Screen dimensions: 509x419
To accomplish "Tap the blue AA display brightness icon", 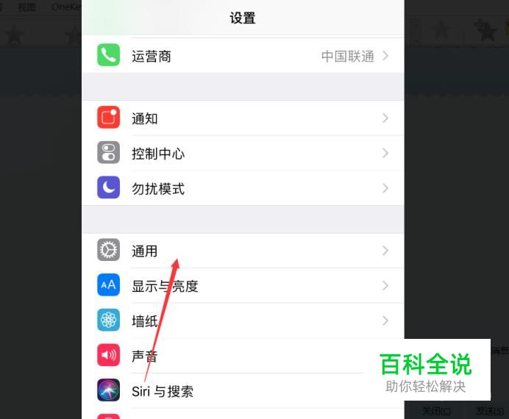I will coord(108,284).
